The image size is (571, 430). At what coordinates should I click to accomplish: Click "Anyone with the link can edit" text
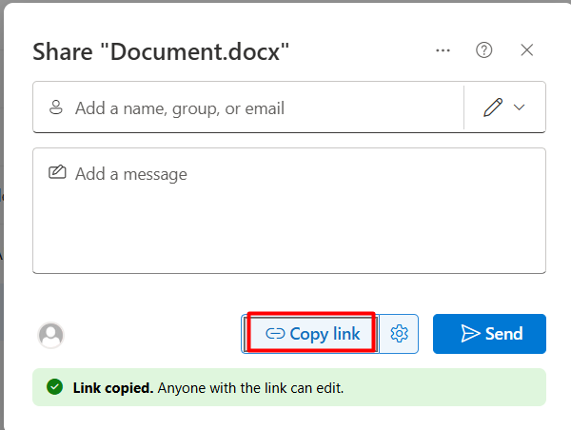250,388
